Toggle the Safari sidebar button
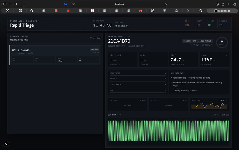The image size is (239, 150). pos(5,4)
